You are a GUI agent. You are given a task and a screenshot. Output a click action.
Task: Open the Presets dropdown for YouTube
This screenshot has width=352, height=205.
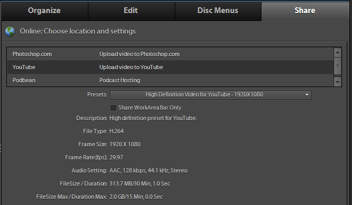[210, 95]
